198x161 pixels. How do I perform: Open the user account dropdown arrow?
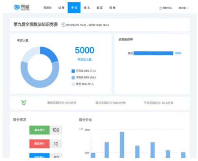[187, 8]
